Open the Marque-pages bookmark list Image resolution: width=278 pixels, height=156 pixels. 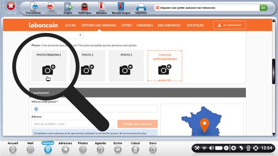click(x=121, y=8)
